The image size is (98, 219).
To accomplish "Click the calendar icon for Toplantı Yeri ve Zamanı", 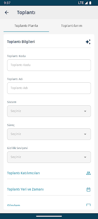I will click(88, 189).
